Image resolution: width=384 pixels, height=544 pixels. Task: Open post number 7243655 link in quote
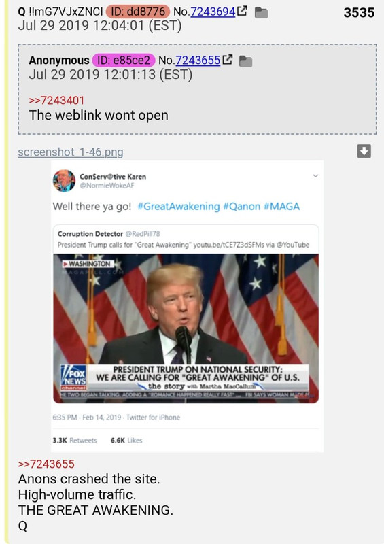pyautogui.click(x=198, y=61)
